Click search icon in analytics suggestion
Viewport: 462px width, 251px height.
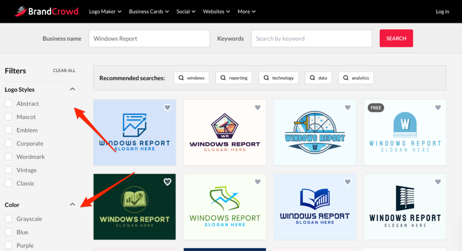[346, 78]
